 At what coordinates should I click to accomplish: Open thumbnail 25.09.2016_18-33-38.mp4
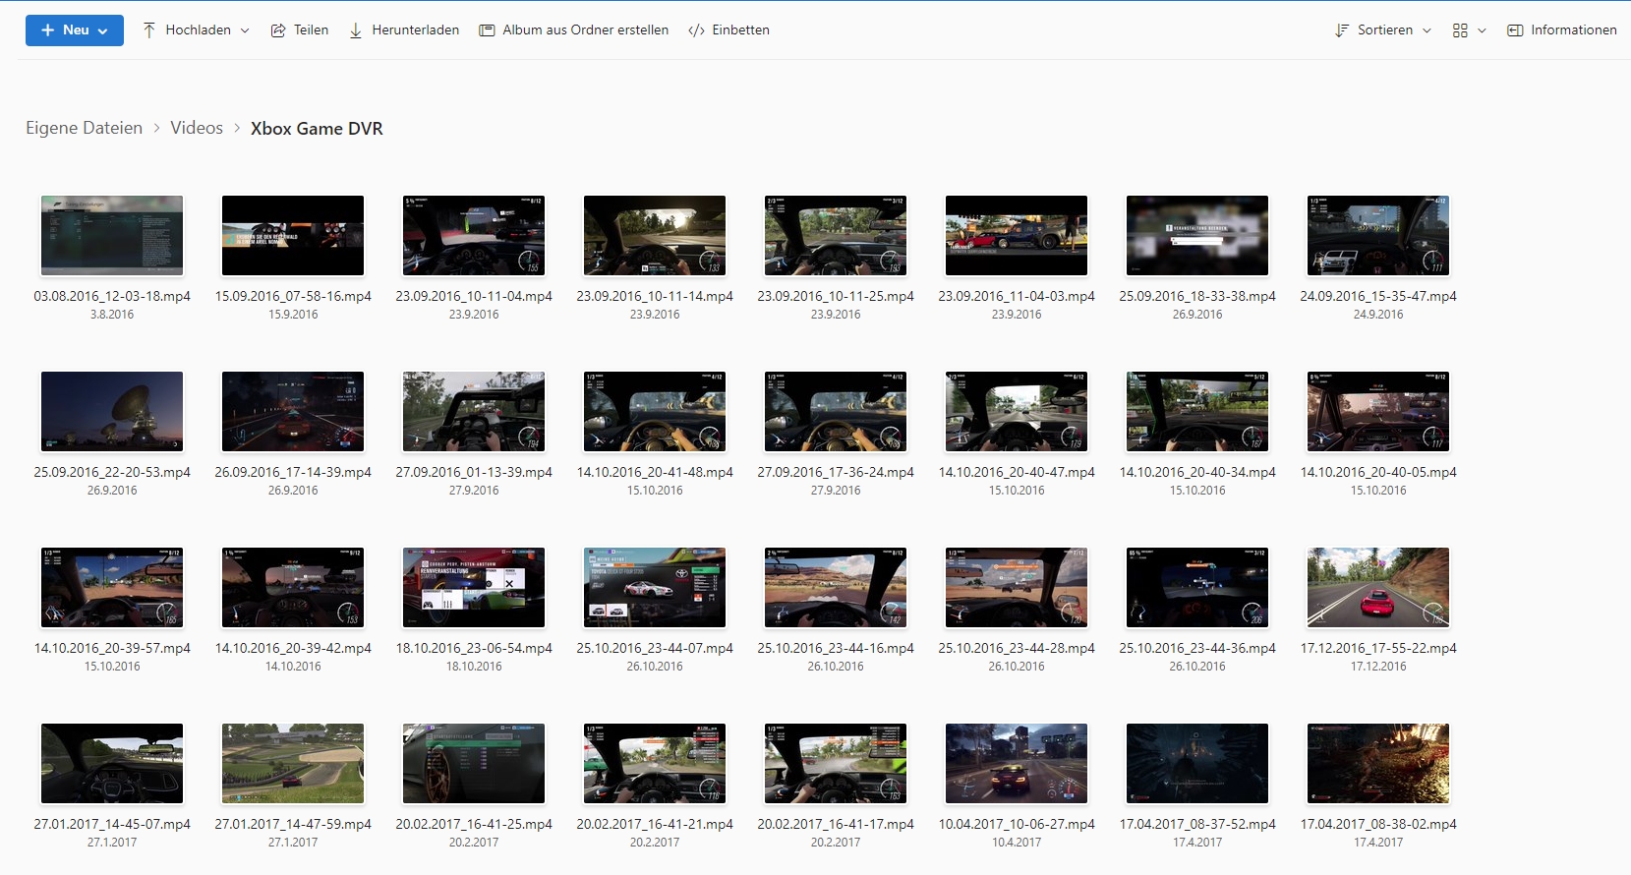pyautogui.click(x=1197, y=235)
